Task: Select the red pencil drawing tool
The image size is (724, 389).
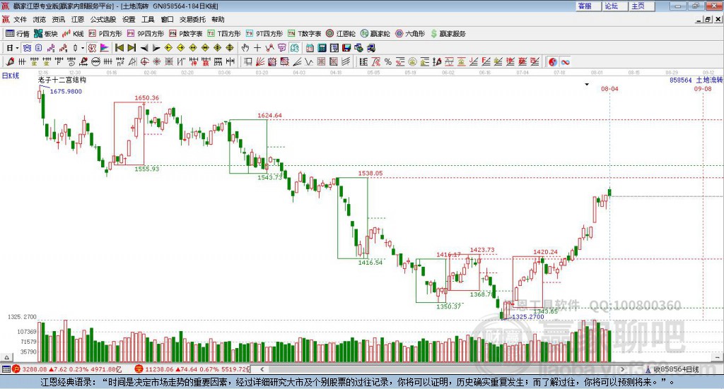Action: [10, 61]
